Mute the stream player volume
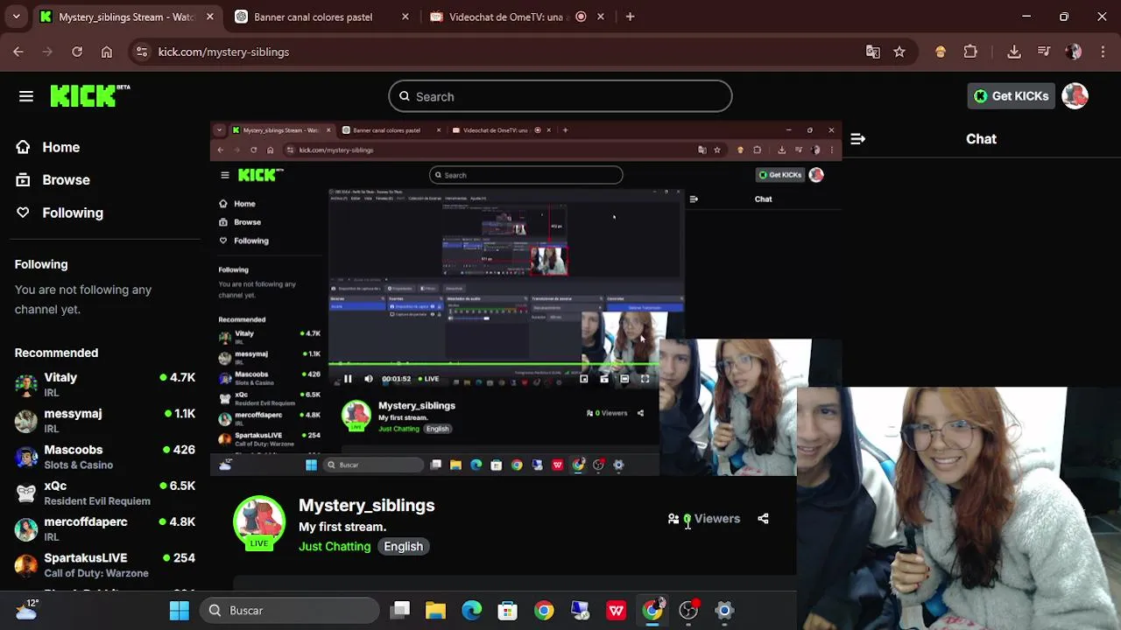This screenshot has height=630, width=1121. [368, 379]
